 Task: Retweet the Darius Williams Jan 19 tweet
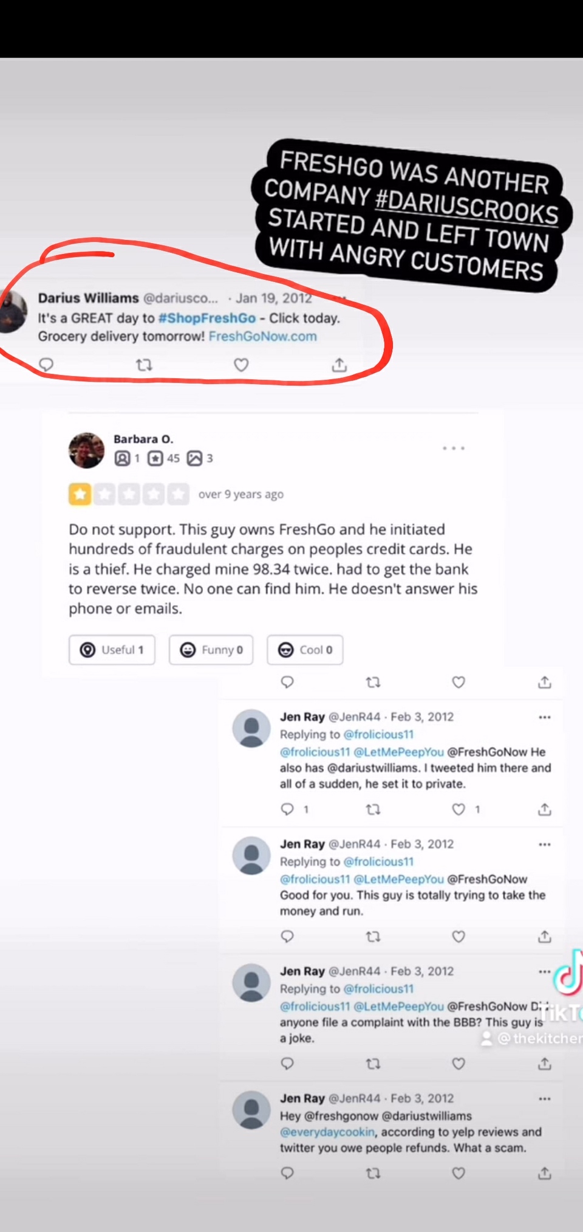point(144,365)
